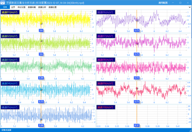Switch to the 主页 tab
Image resolution: width=192 pixels, height=132 pixels.
(x=13, y=7)
